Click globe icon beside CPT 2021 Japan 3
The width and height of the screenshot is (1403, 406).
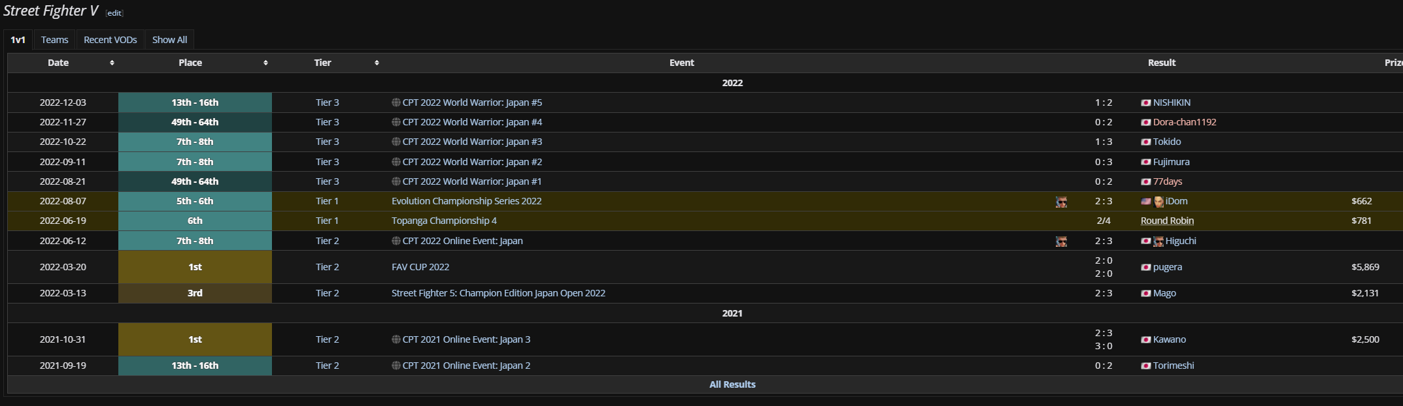[x=396, y=339]
